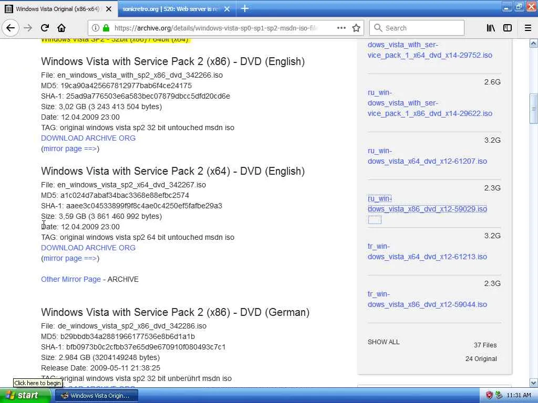Open mirror page link under x64 English
The height and width of the screenshot is (403, 538).
click(70, 258)
